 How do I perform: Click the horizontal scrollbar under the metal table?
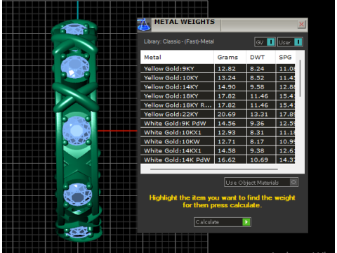click(x=214, y=169)
